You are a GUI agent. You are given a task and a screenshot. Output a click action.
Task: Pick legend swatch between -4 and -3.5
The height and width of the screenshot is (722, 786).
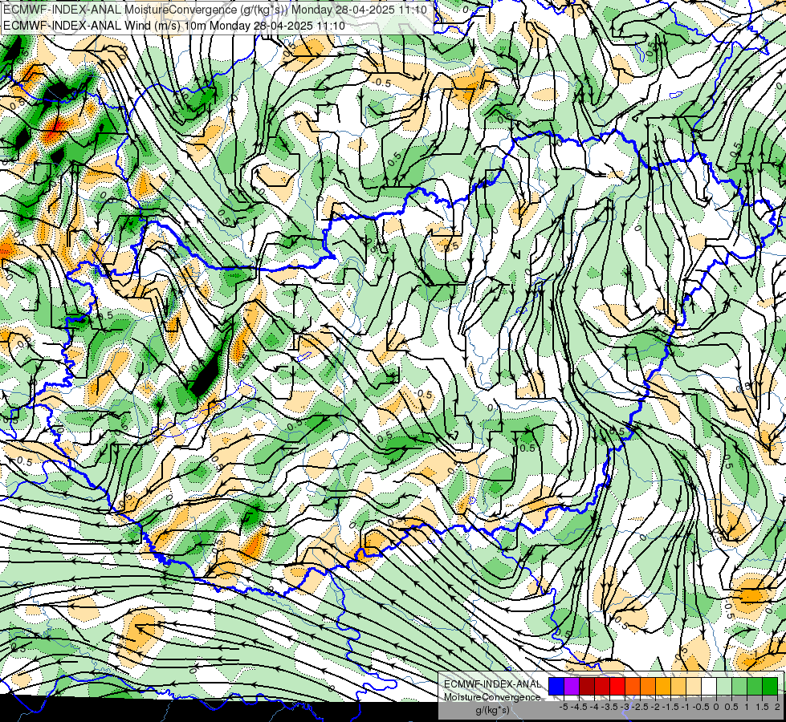point(602,687)
